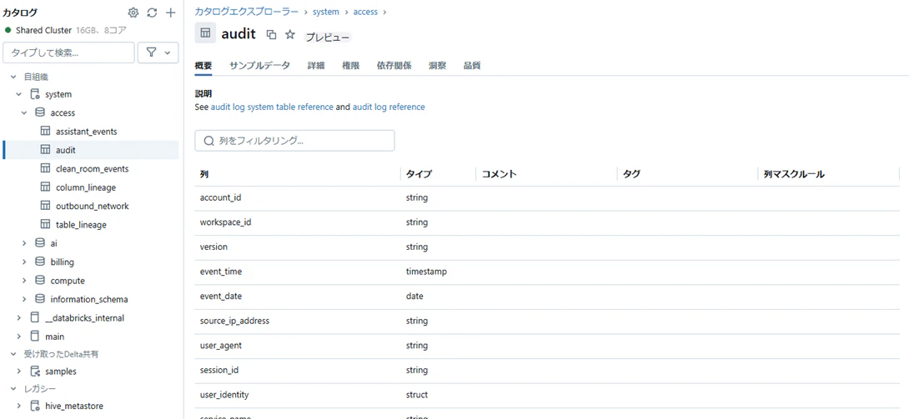Viewport: 909px width, 419px height.
Task: Collapse the system catalog node
Action: pyautogui.click(x=19, y=94)
